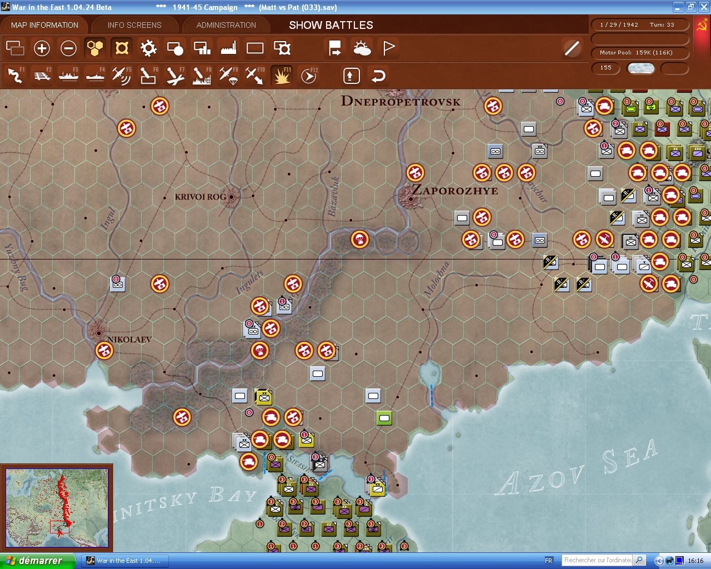This screenshot has height=569, width=711.
Task: Click the Windows démarrer start button
Action: coord(37,561)
